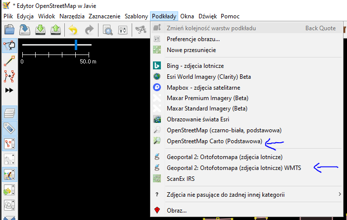Click the 50.0 m map scale bar

pos(55,55)
